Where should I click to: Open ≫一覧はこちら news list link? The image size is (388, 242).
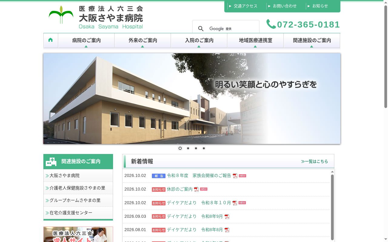point(314,162)
